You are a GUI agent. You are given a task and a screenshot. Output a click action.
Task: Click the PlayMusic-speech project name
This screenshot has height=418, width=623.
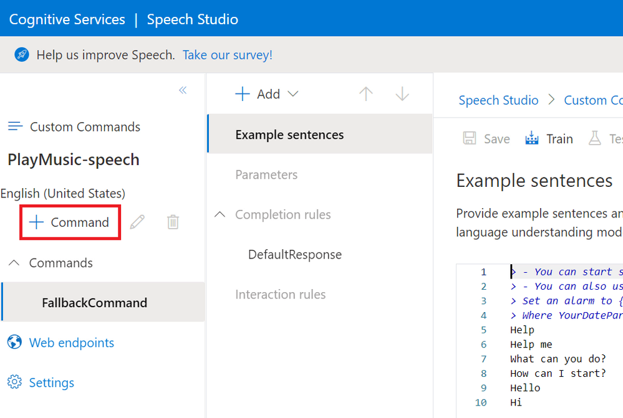pos(74,159)
